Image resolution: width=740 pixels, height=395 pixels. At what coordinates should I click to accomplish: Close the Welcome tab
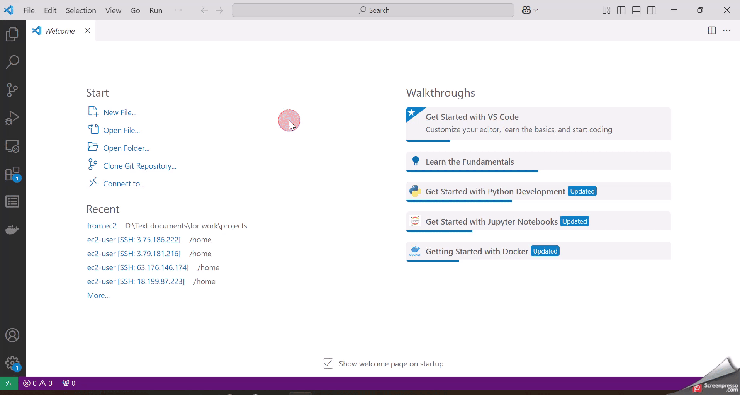pyautogui.click(x=87, y=31)
